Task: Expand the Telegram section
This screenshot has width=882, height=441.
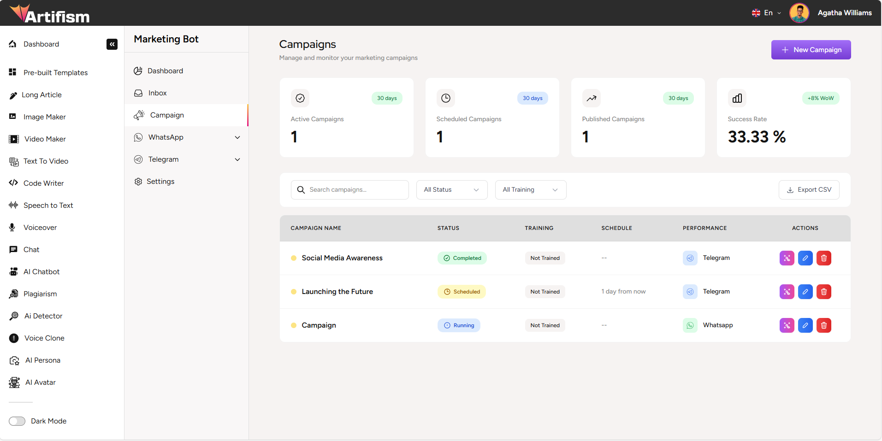Action: coord(187,159)
